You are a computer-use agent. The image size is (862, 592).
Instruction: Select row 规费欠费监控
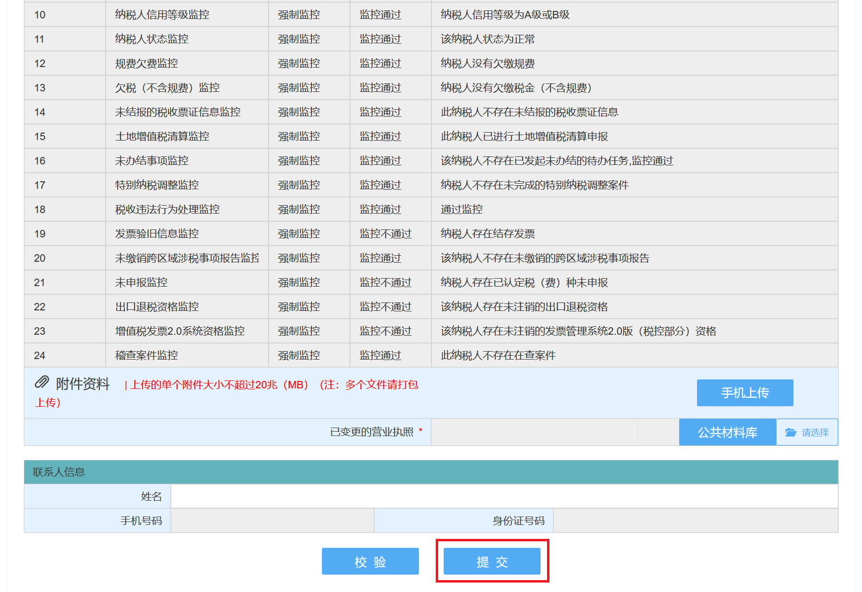(431, 63)
